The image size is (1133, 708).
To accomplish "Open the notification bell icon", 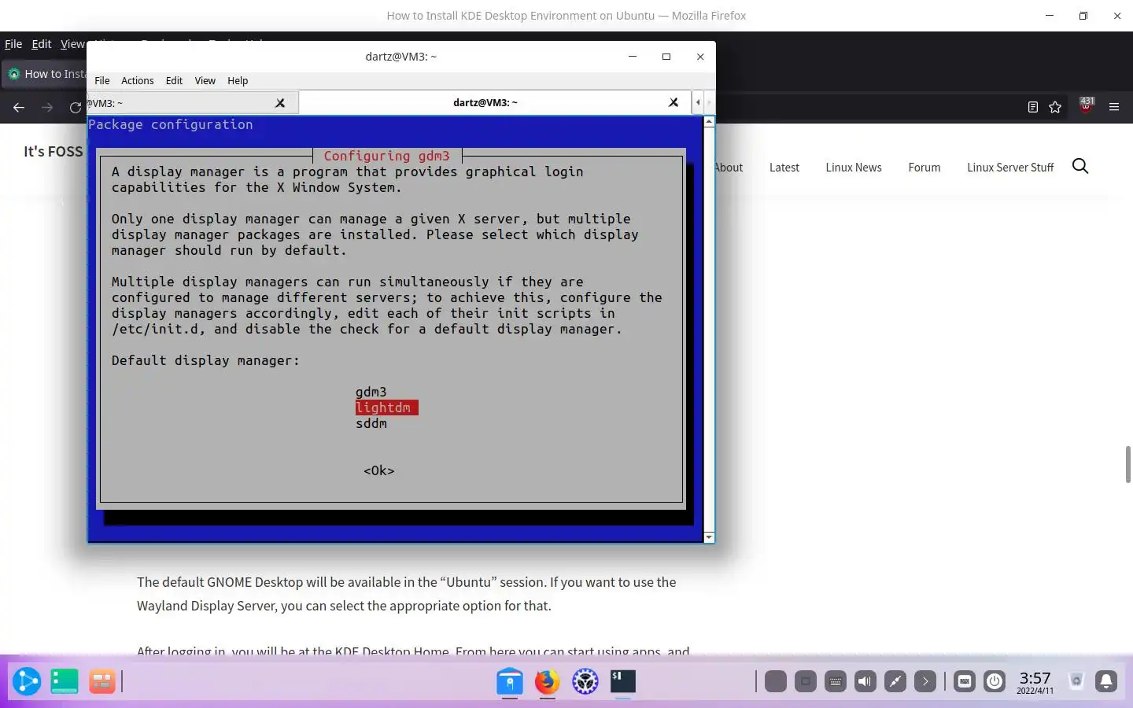I will pos(1106,681).
